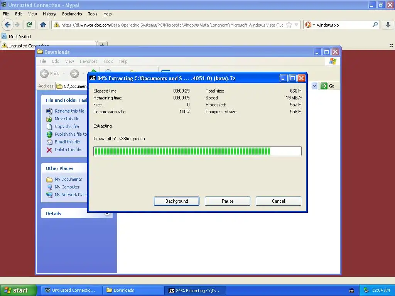The image size is (395, 296).
Task: Click E-mail this file link
Action: coord(63,142)
